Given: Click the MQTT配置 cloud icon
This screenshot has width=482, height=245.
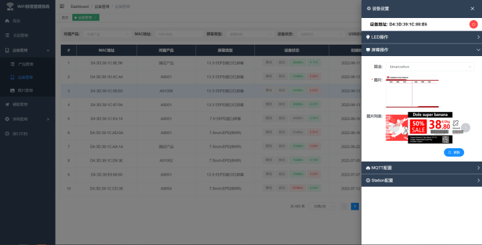Looking at the screenshot, I should [x=368, y=168].
